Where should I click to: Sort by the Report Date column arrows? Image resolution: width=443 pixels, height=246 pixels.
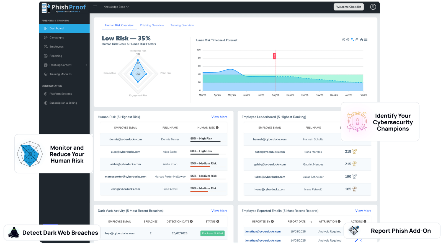pyautogui.click(x=311, y=222)
